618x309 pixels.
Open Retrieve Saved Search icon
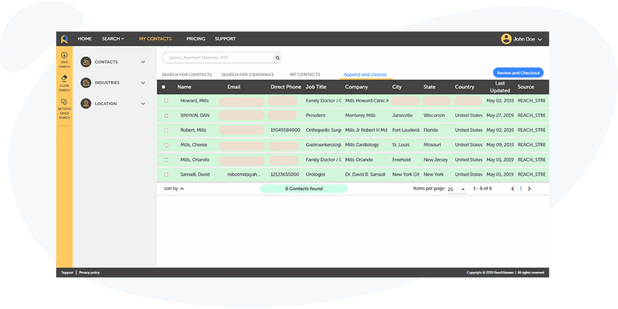pos(64,102)
